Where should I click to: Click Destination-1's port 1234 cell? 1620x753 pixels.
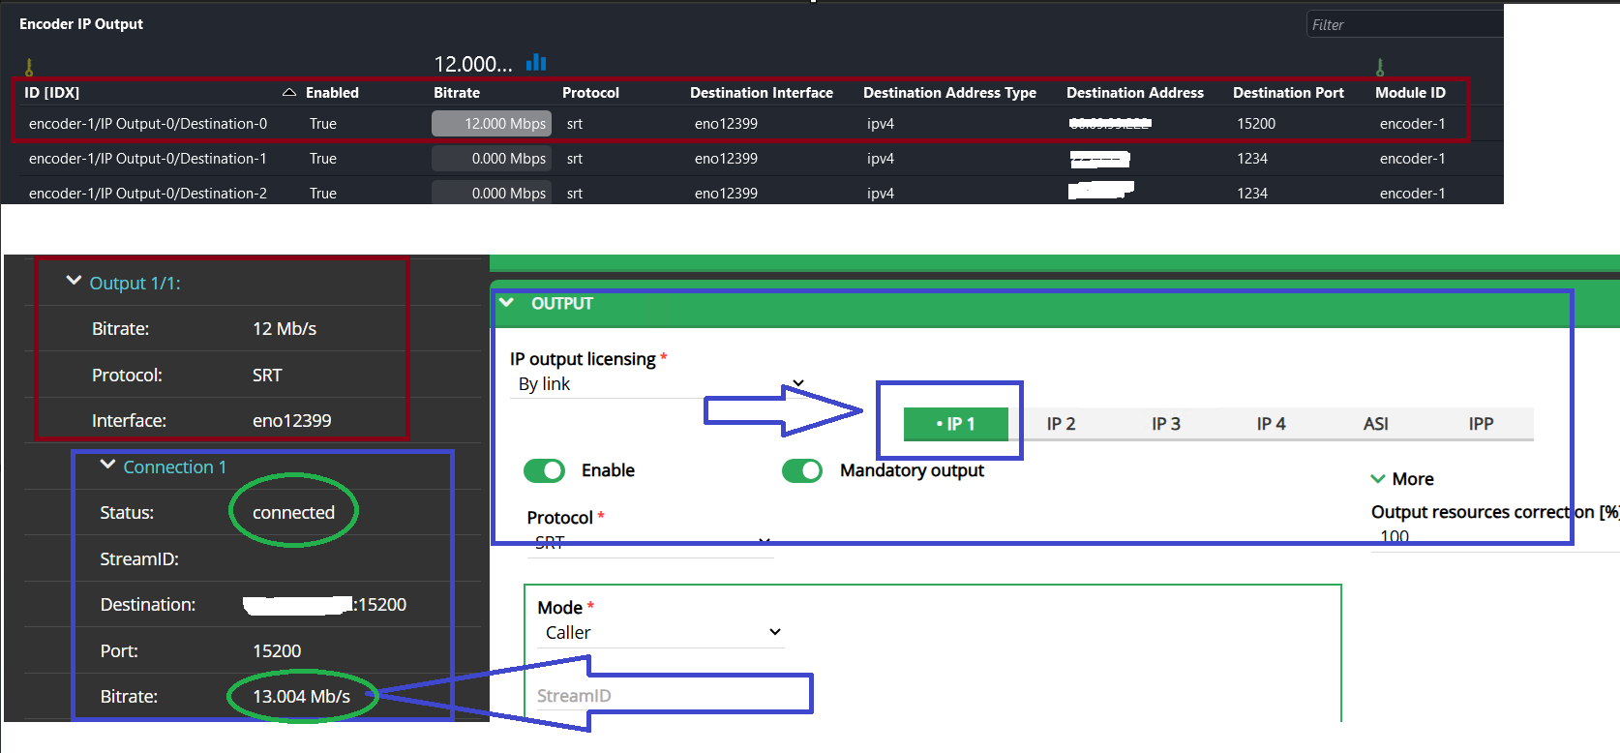pos(1252,159)
